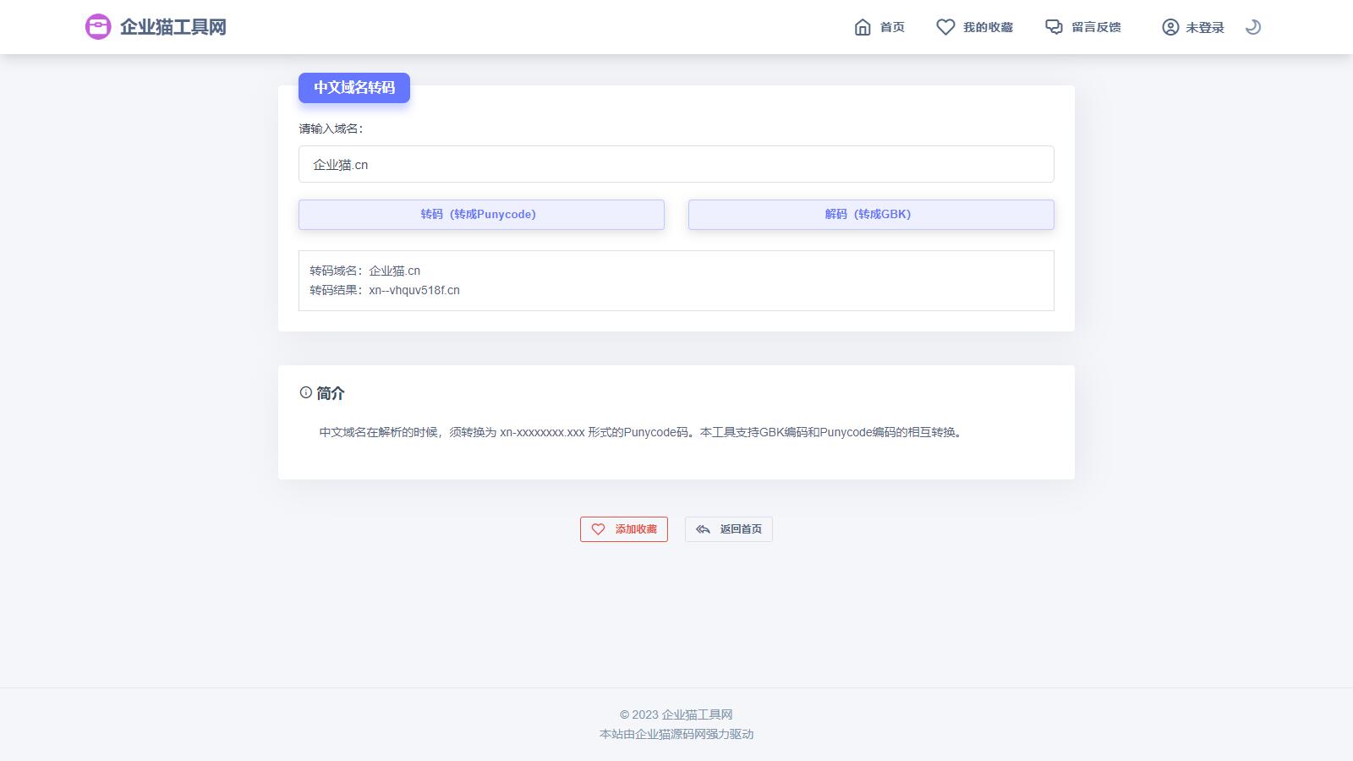The width and height of the screenshot is (1353, 761).
Task: Click the heart icon beside 我的收藏
Action: [945, 27]
